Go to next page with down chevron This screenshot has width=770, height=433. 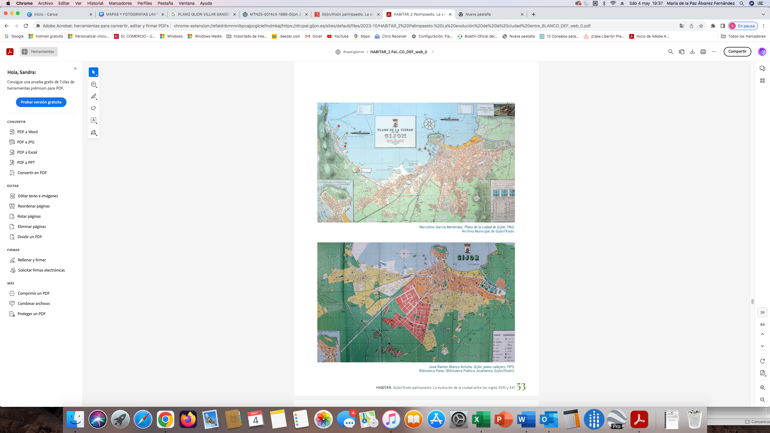pos(762,346)
